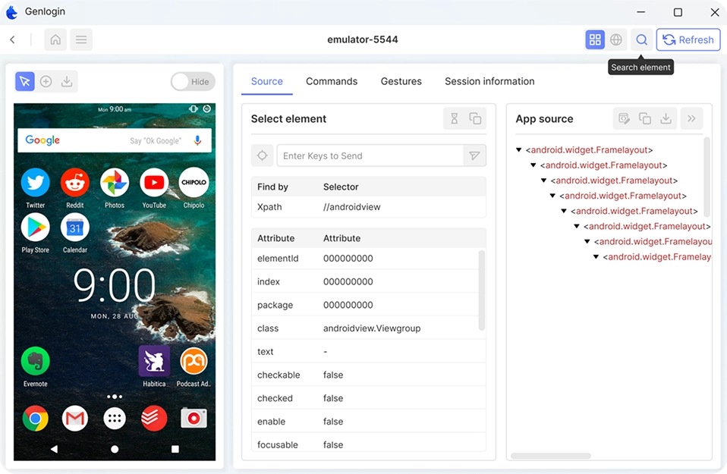Select the //androidview selector value
The height and width of the screenshot is (474, 727).
pyautogui.click(x=351, y=207)
